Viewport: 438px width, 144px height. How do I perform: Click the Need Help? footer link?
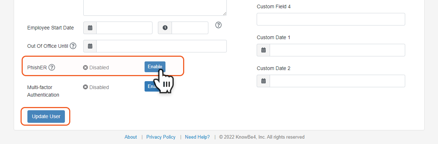(197, 137)
